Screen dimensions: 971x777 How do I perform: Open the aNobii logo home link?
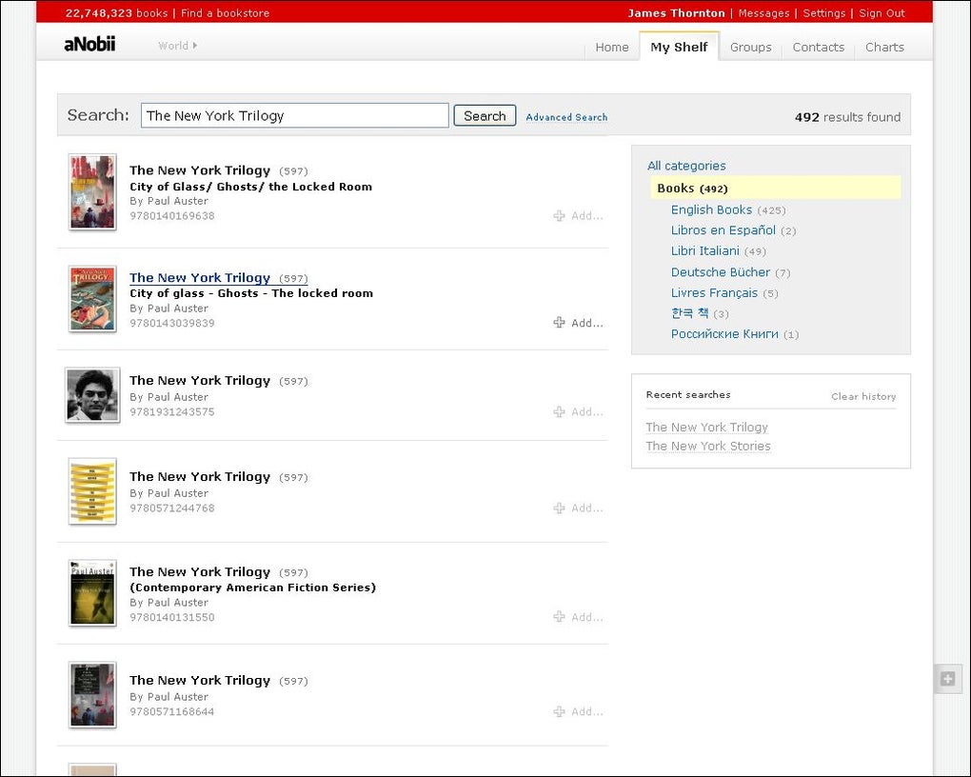tap(89, 44)
